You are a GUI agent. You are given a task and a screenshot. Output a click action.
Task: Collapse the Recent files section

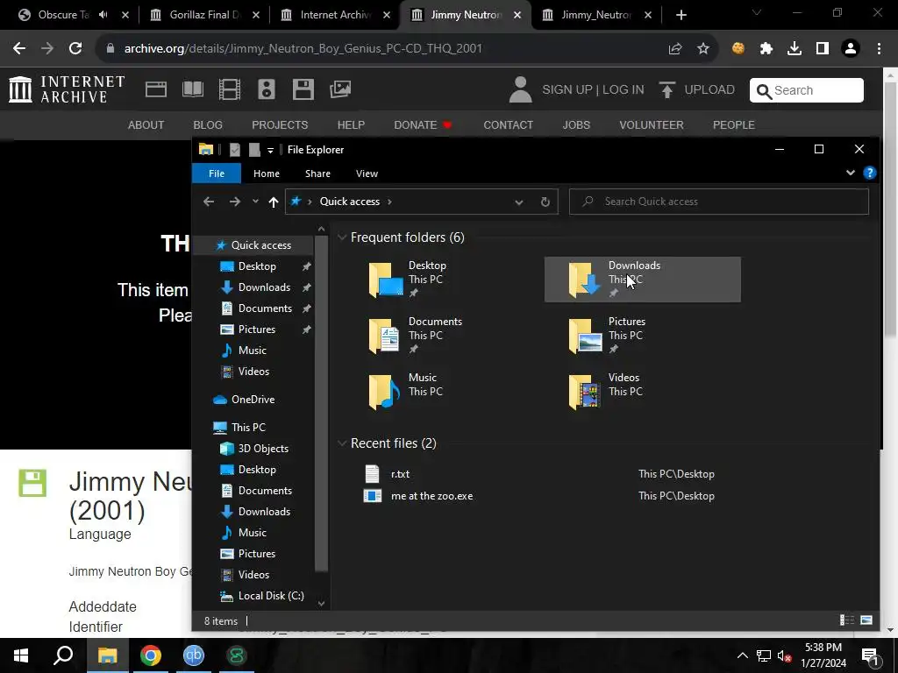[x=342, y=443]
